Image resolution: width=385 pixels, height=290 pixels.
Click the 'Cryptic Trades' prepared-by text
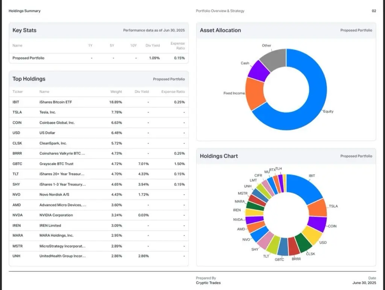point(208,282)
